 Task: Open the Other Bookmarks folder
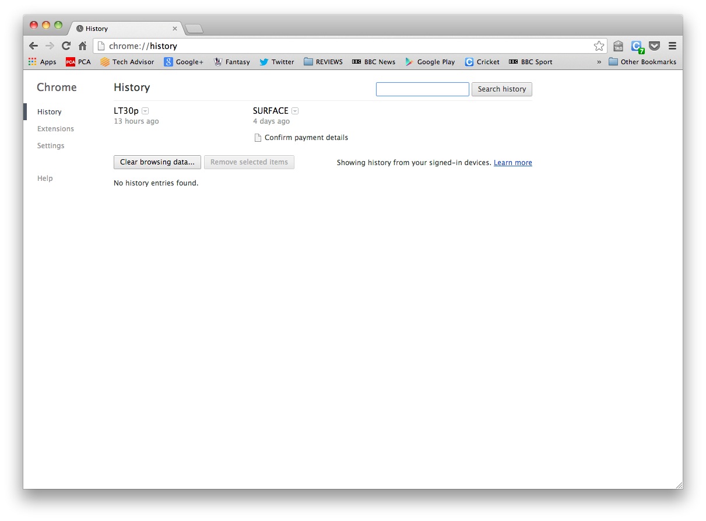642,62
